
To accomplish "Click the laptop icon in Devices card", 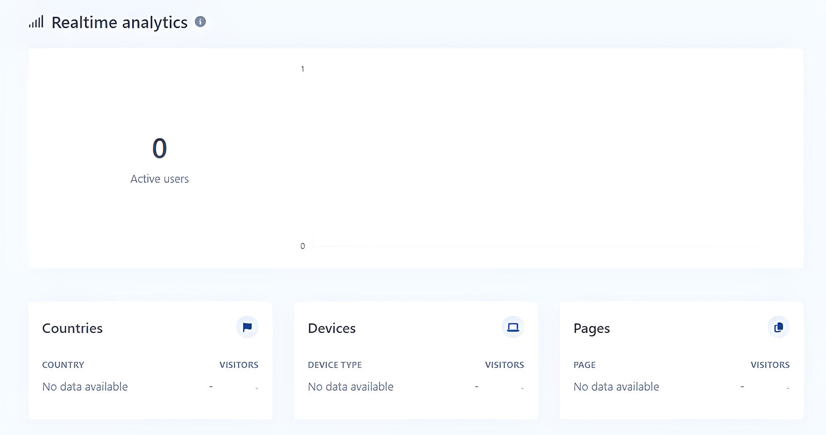I will (x=513, y=327).
